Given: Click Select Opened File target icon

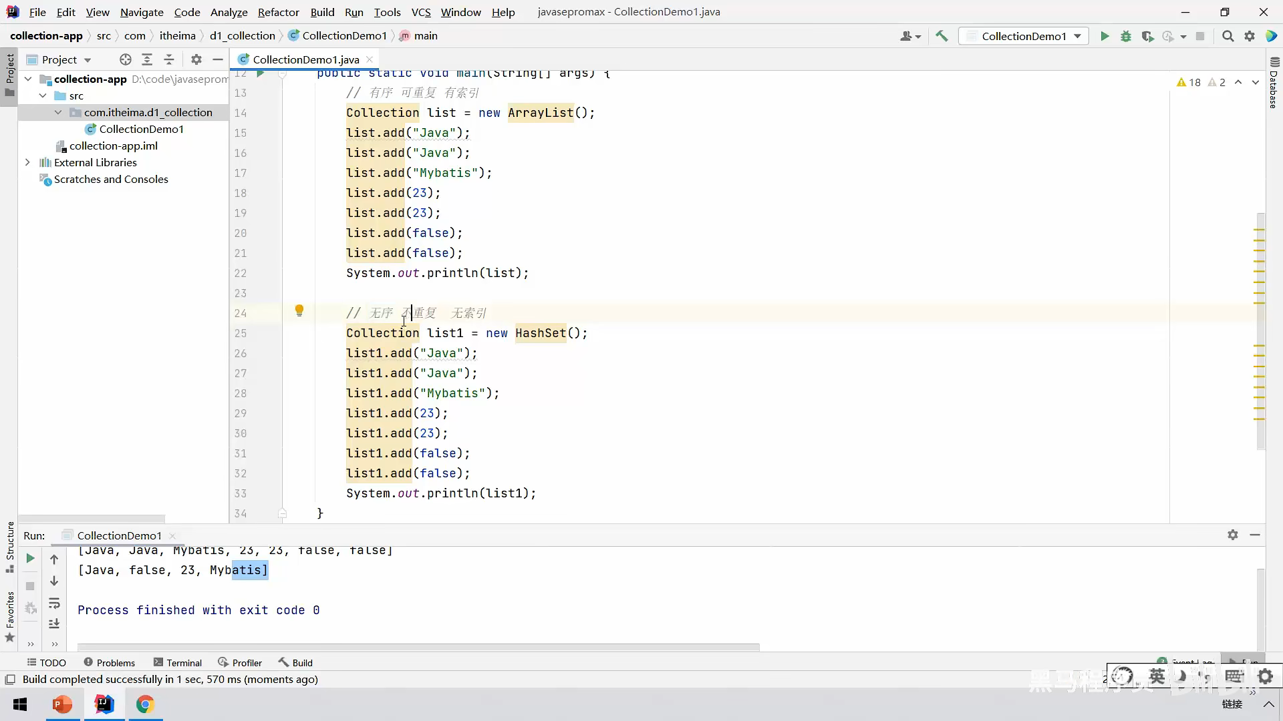Looking at the screenshot, I should pos(125,59).
